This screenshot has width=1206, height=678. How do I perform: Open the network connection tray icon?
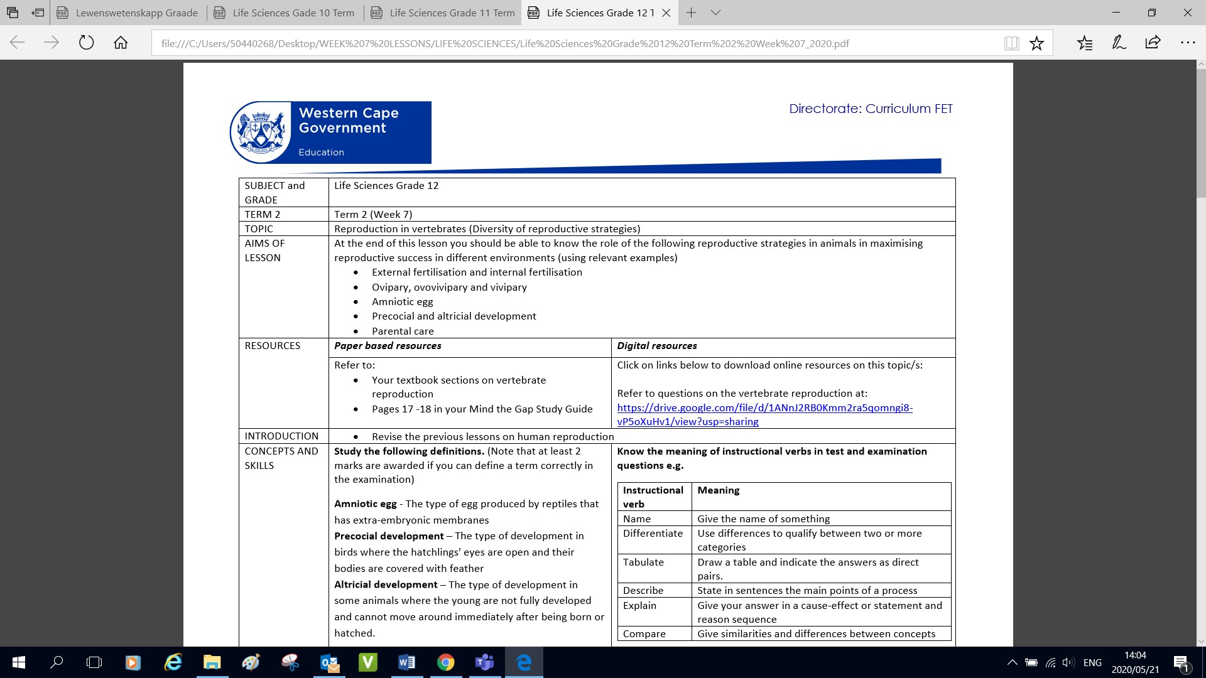pyautogui.click(x=1050, y=662)
